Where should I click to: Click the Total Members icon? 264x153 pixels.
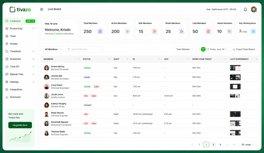click(x=100, y=31)
